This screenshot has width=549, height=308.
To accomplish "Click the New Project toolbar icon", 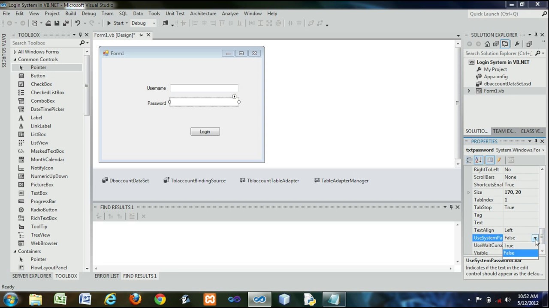I will 35,23.
